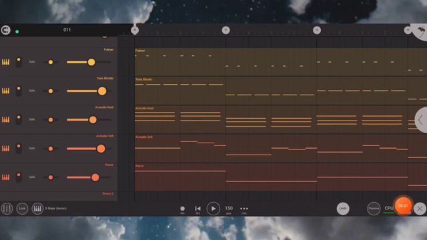The width and height of the screenshot is (427, 240).
Task: Click the D Major scale label
Action: click(x=55, y=209)
